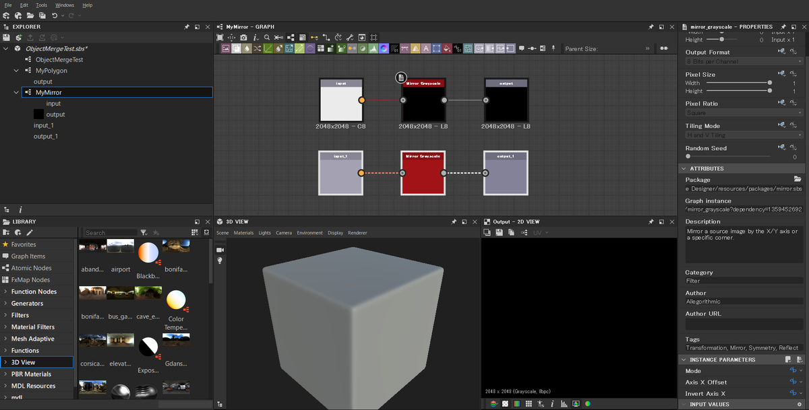The height and width of the screenshot is (410, 809).
Task: Open the File menu
Action: 8,5
